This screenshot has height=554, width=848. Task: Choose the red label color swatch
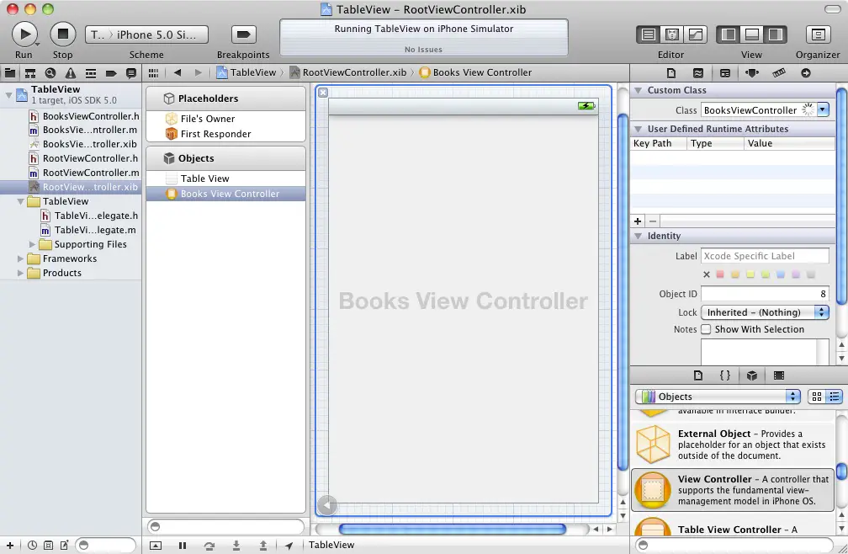[x=720, y=274]
